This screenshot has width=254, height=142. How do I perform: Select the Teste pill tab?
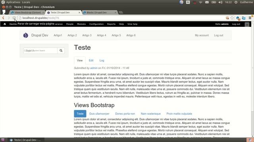(x=80, y=114)
